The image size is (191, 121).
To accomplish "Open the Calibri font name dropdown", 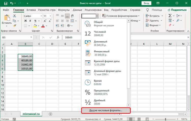I will (41, 16).
